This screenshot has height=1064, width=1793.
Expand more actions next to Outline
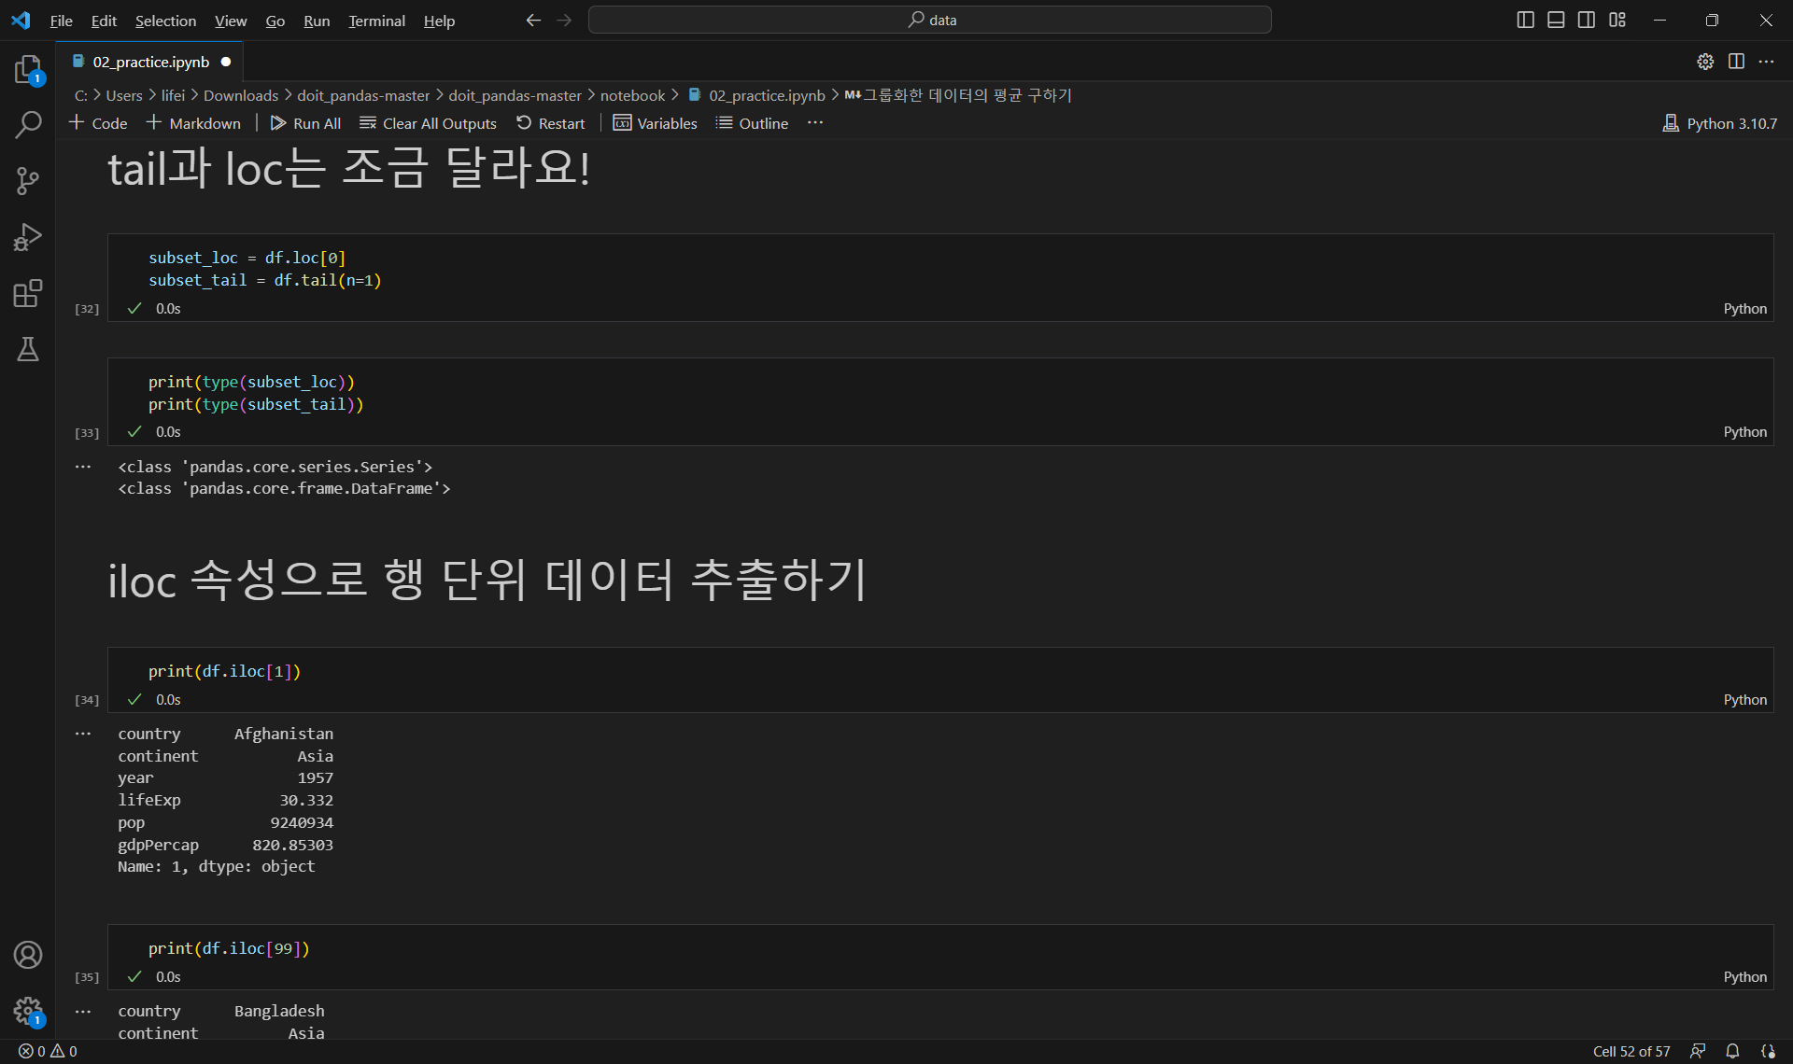point(815,123)
